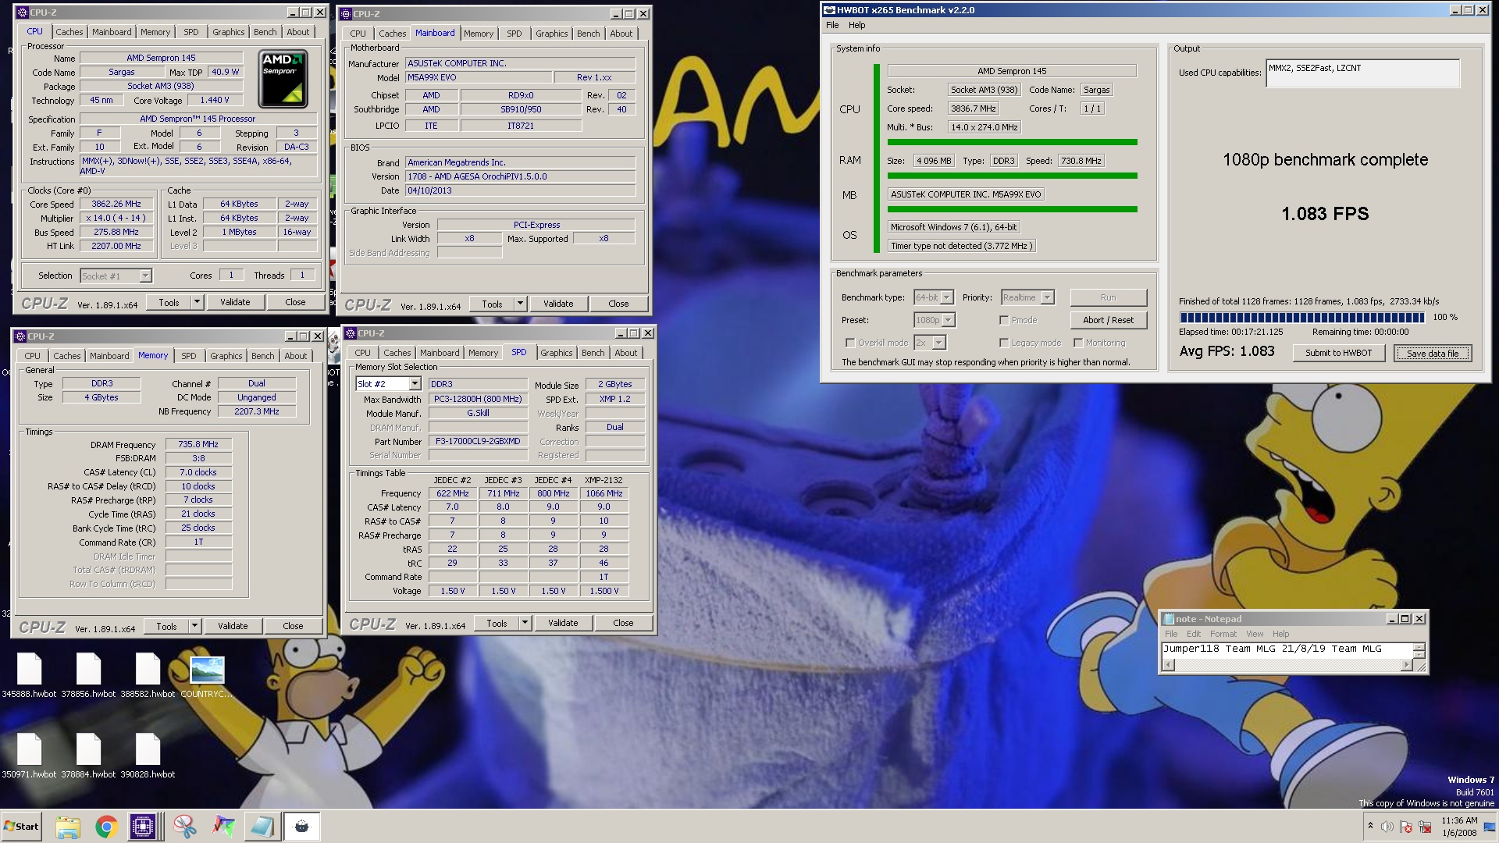Open Help menu in HWBOT x265 Benchmark
Screen dimensions: 1499x843
856,25
